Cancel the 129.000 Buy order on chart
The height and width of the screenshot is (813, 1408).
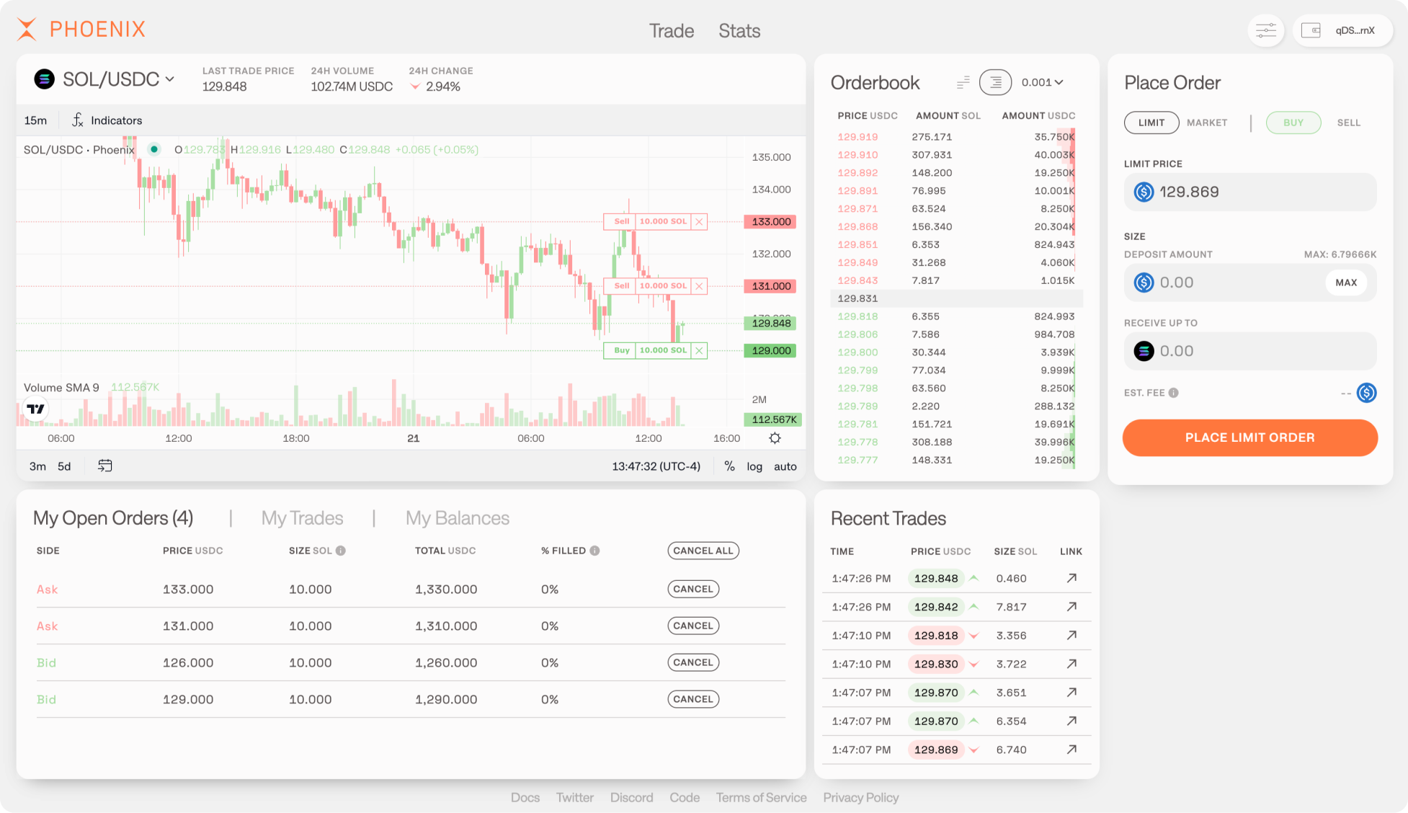pyautogui.click(x=699, y=350)
